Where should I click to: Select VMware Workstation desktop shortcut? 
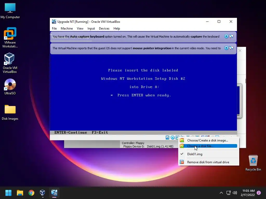(10, 38)
